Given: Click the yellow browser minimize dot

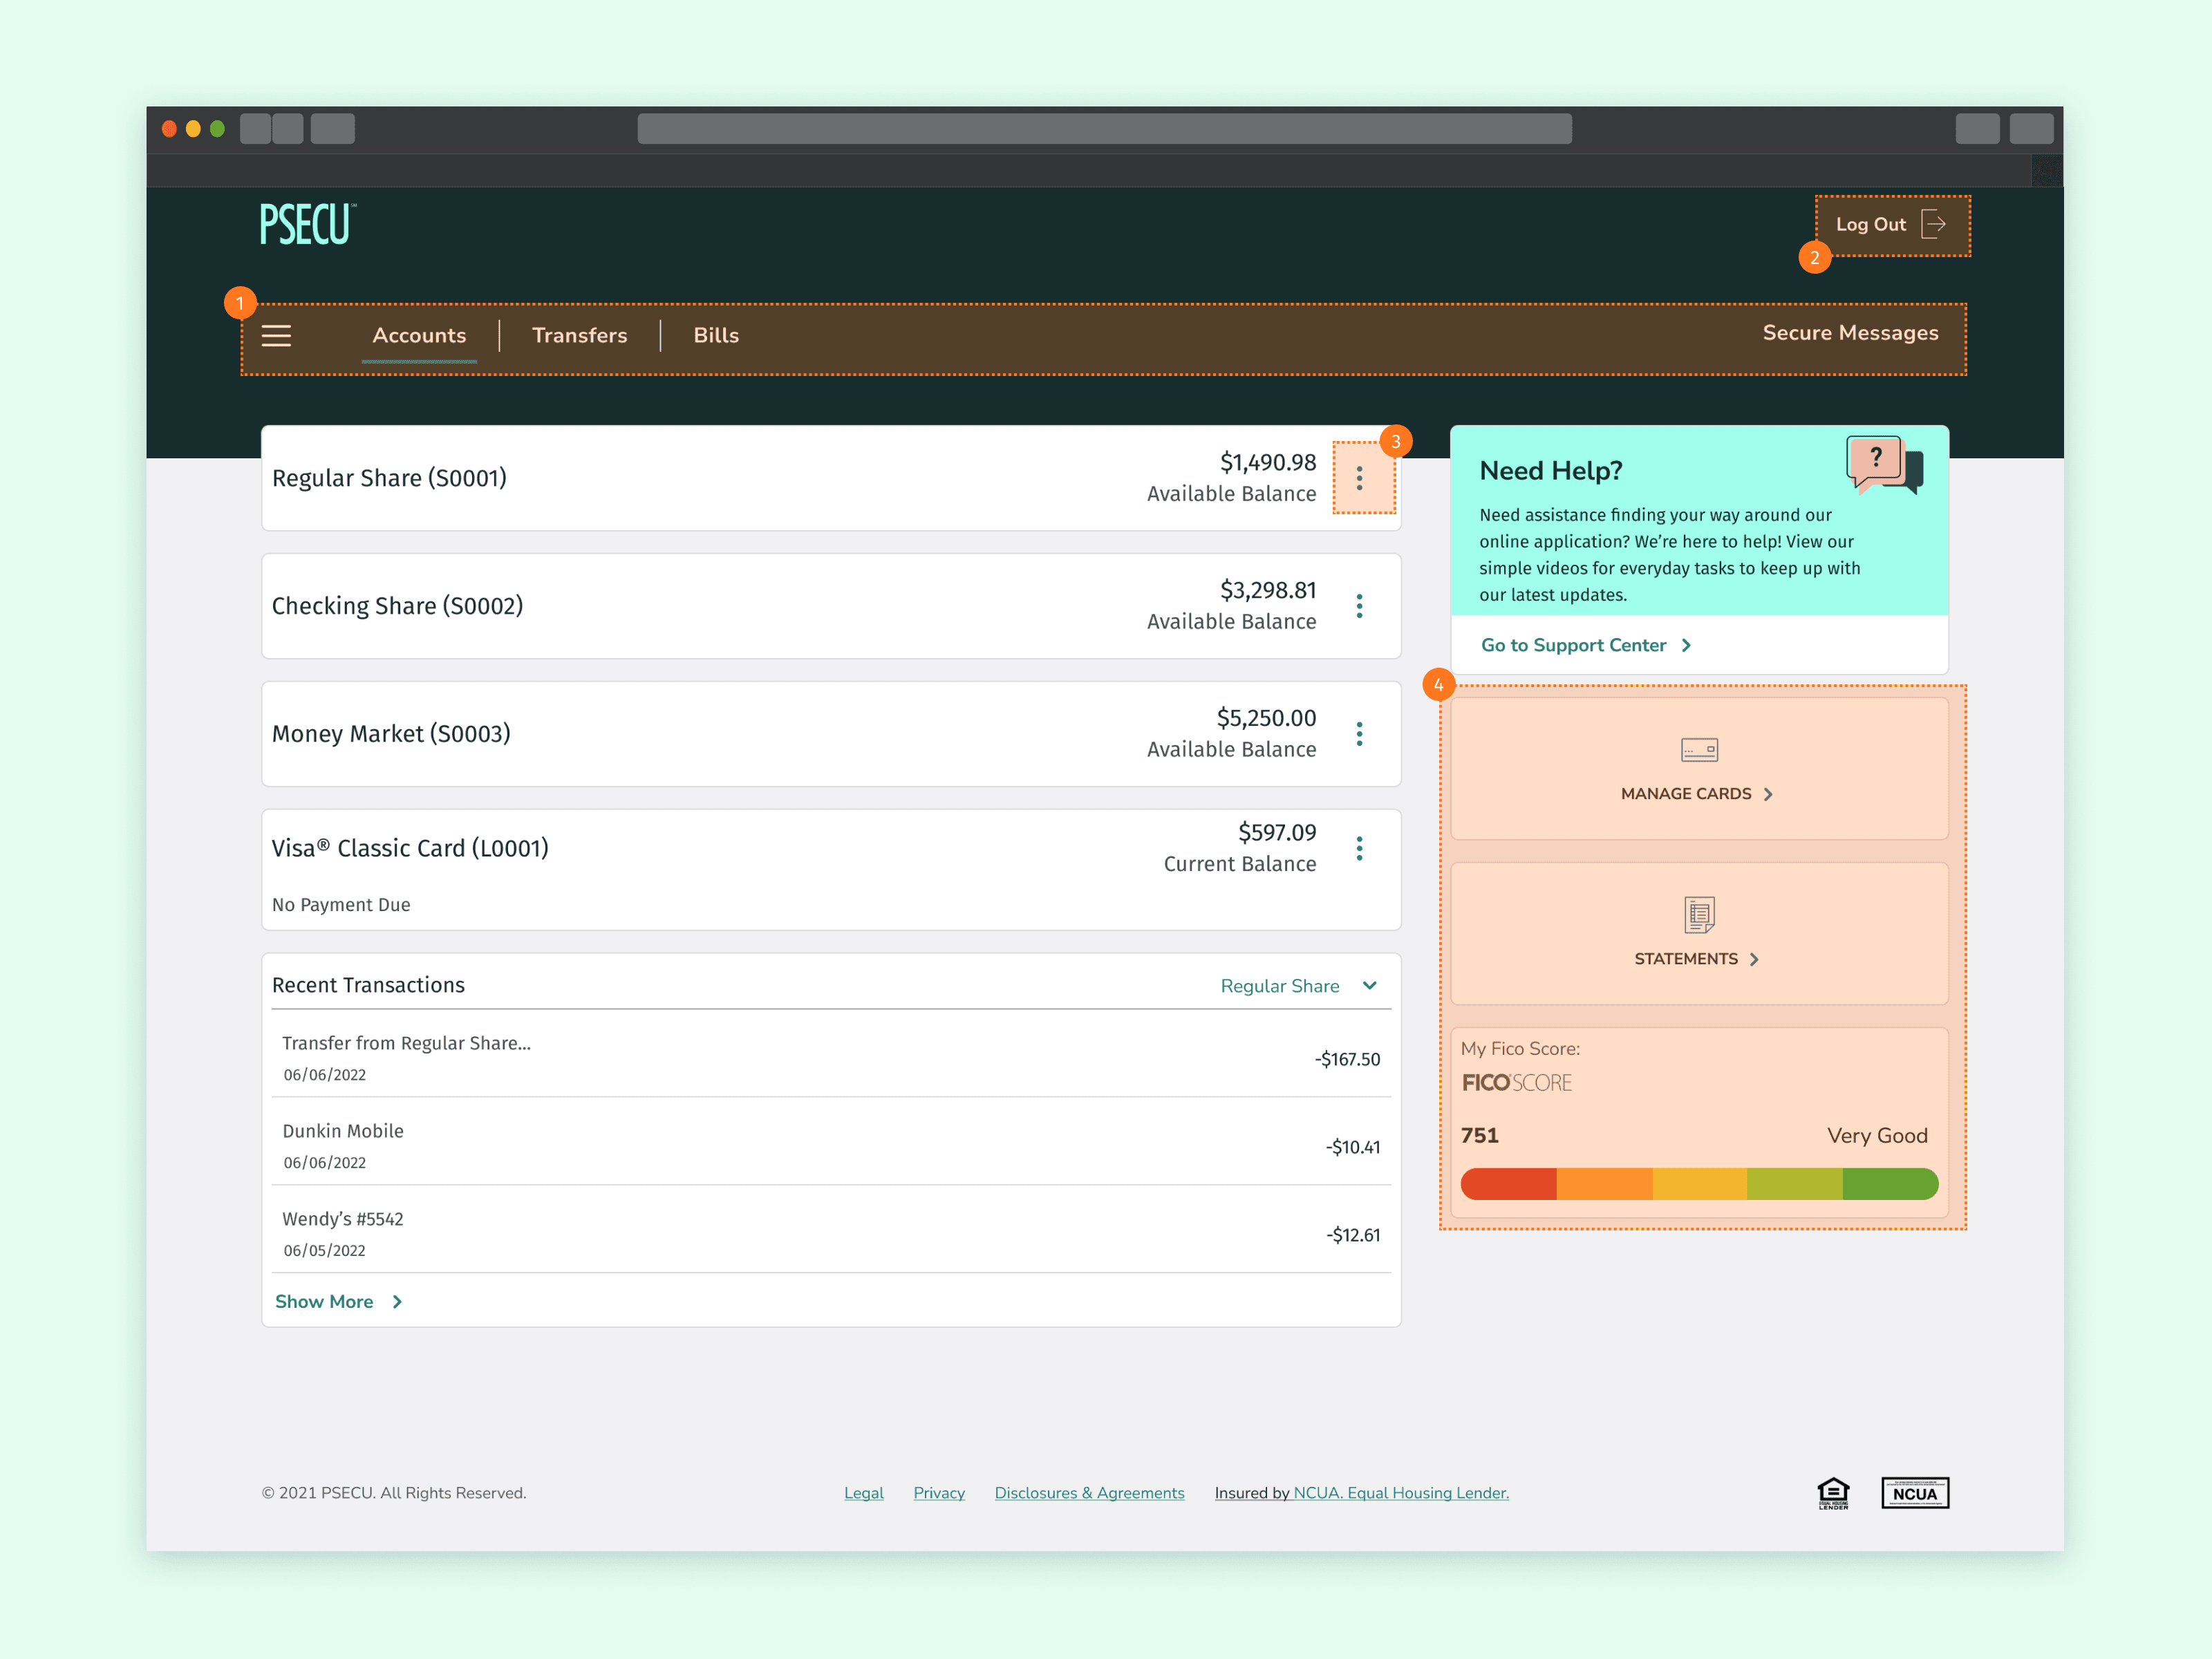Looking at the screenshot, I should pyautogui.click(x=193, y=129).
